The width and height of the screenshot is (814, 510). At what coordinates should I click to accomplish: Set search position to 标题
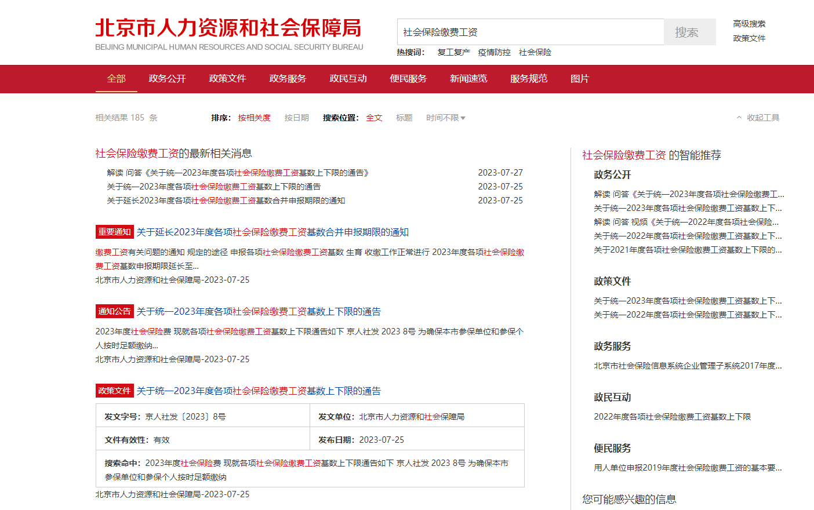click(x=404, y=118)
